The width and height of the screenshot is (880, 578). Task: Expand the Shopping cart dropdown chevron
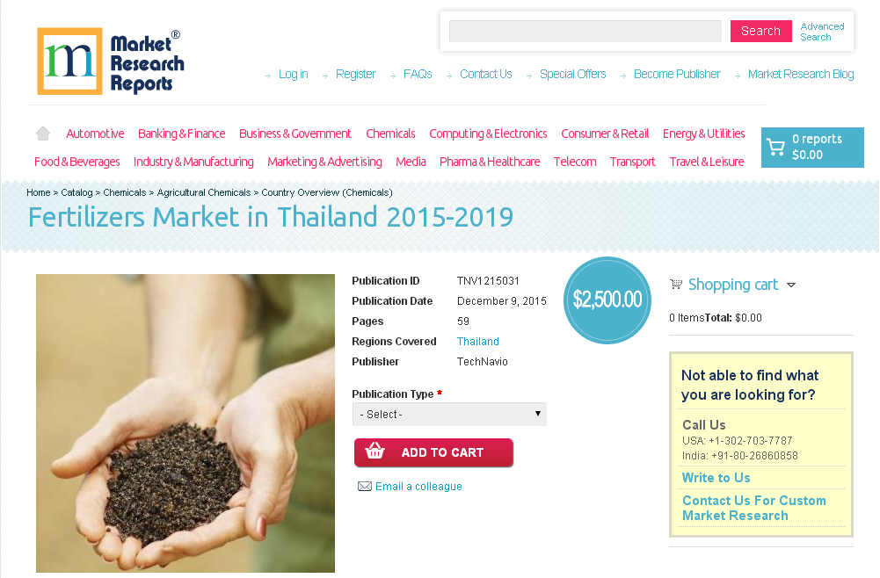pos(792,285)
